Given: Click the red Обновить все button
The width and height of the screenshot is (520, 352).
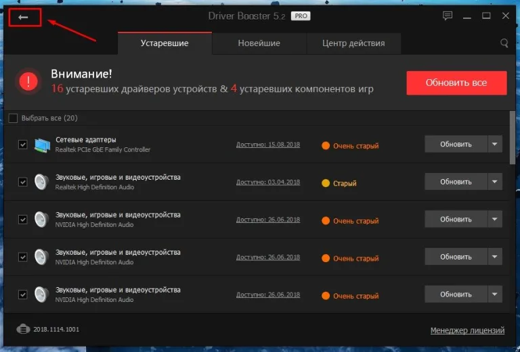Looking at the screenshot, I should point(456,82).
